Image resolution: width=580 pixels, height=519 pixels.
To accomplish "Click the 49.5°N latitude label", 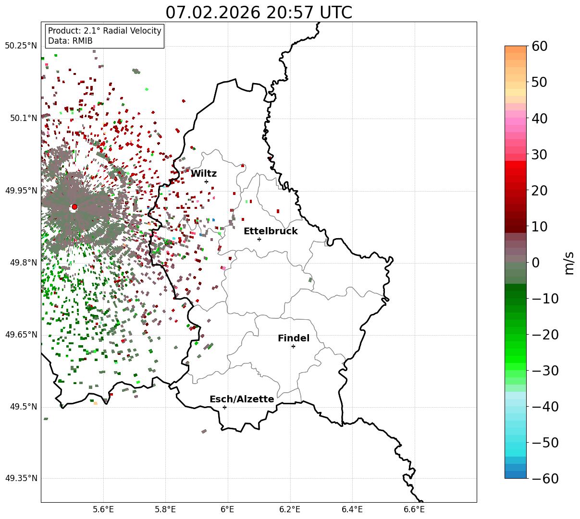I will click(23, 407).
